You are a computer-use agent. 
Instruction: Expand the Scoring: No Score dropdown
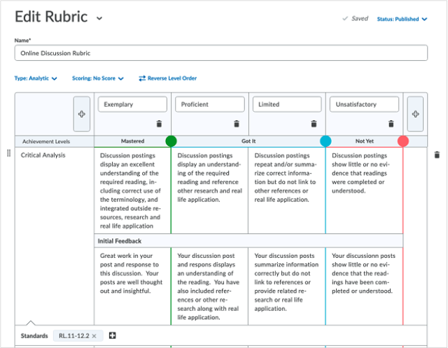[x=98, y=78]
